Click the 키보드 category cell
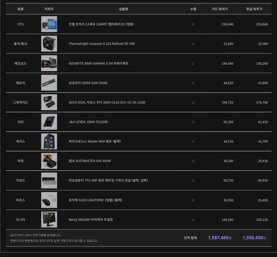The width and height of the screenshot is (277, 257). click(21, 180)
